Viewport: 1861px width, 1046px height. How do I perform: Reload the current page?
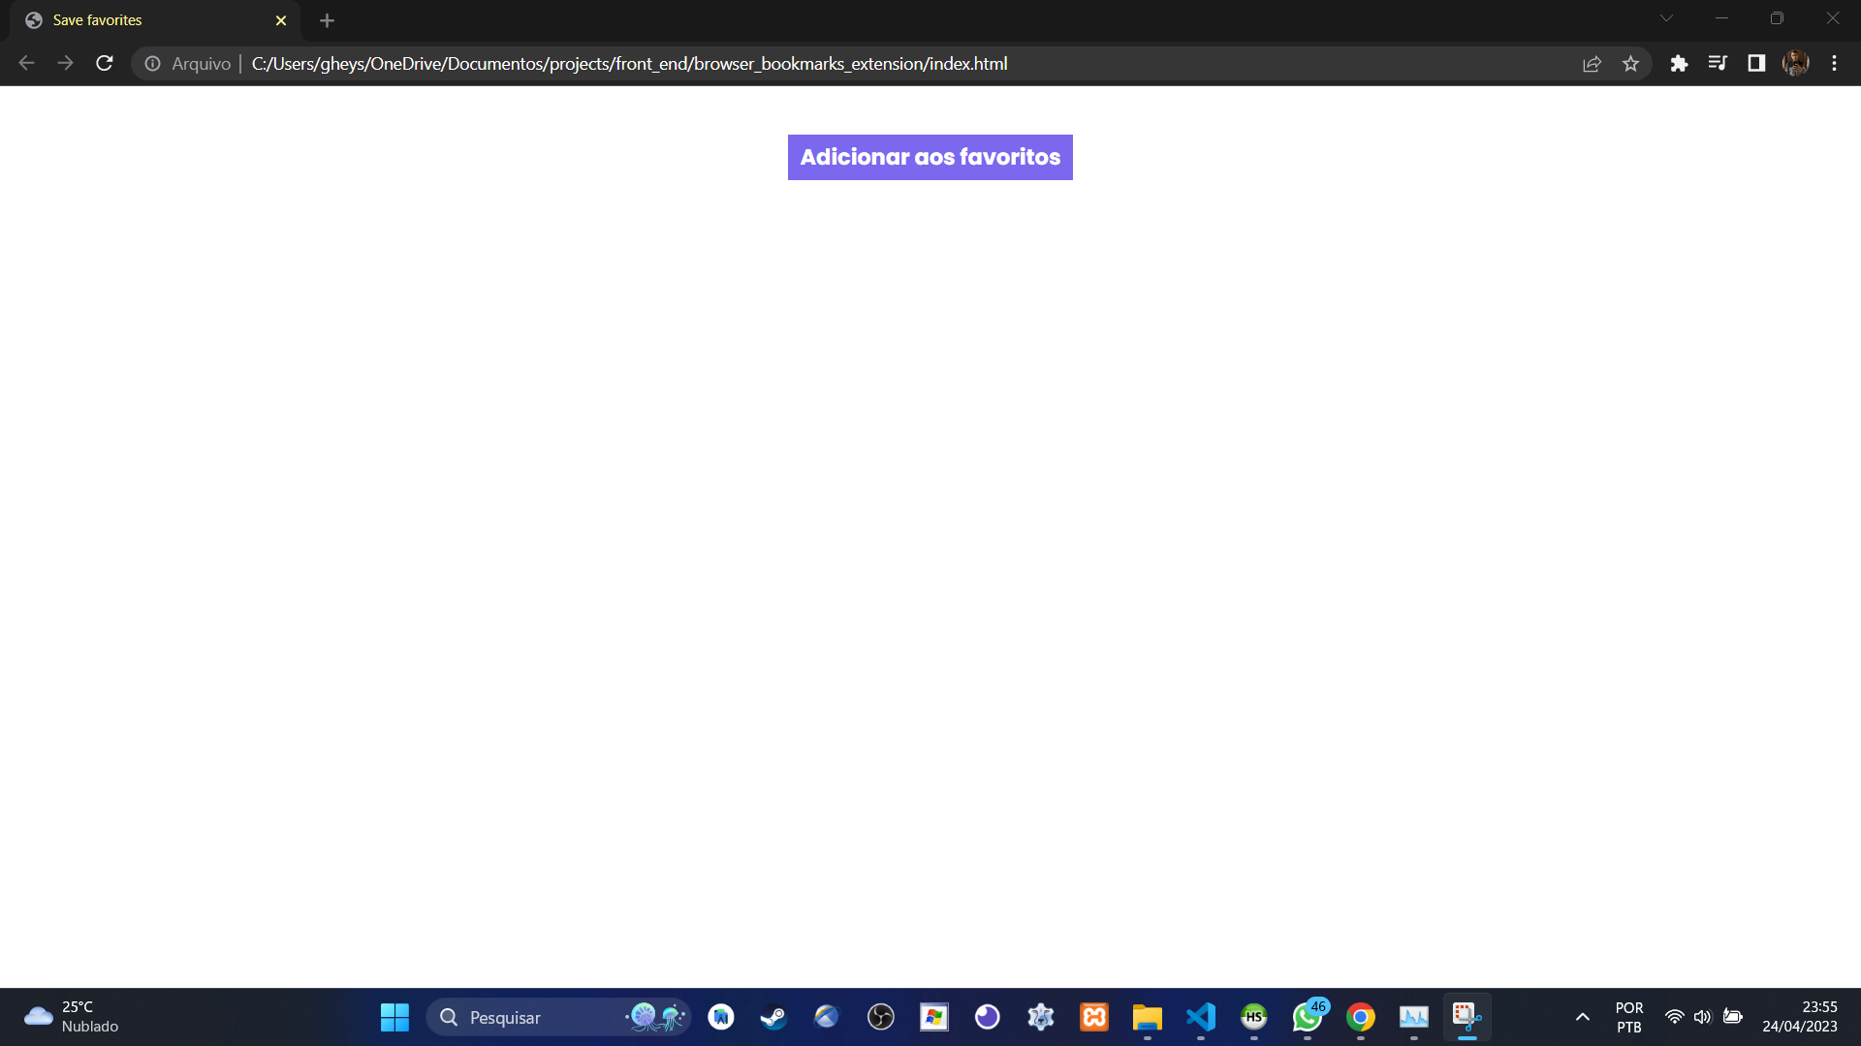tap(105, 64)
